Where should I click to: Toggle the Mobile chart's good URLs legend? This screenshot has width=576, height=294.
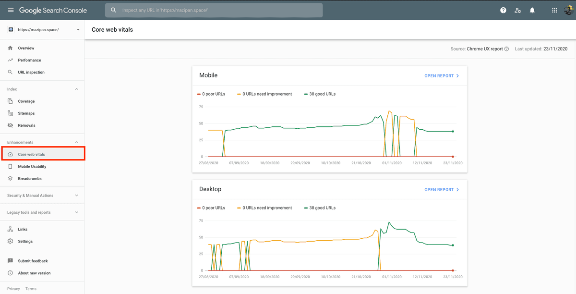pyautogui.click(x=320, y=94)
